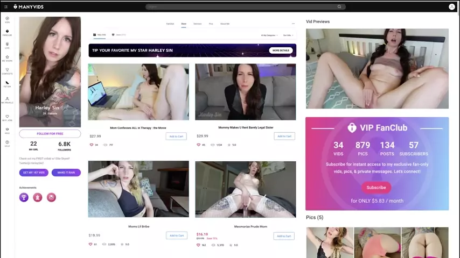Open the Sort Vids dropdown
This screenshot has height=258, width=460.
(x=288, y=35)
